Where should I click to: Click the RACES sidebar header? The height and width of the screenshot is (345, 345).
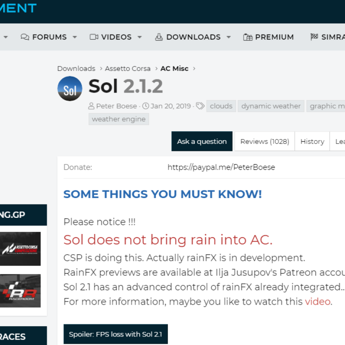point(23,336)
